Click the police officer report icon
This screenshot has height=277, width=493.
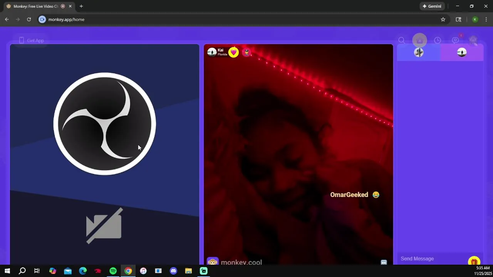246,52
